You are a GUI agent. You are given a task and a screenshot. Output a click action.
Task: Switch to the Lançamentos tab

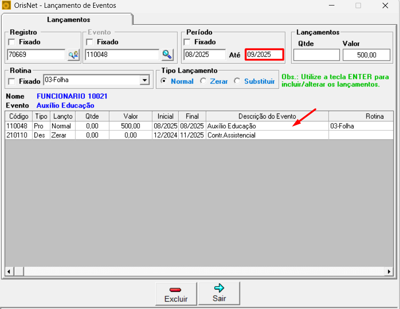tap(68, 20)
